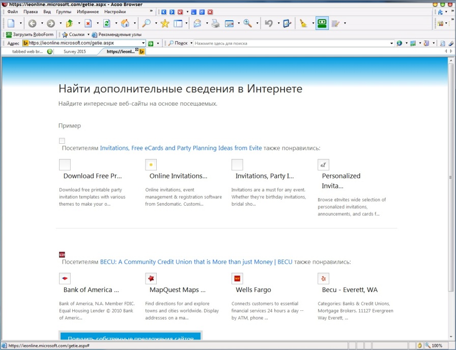This screenshot has height=350, width=456.
Task: Click the page vertical scrollbar thumb
Action: [x=451, y=177]
